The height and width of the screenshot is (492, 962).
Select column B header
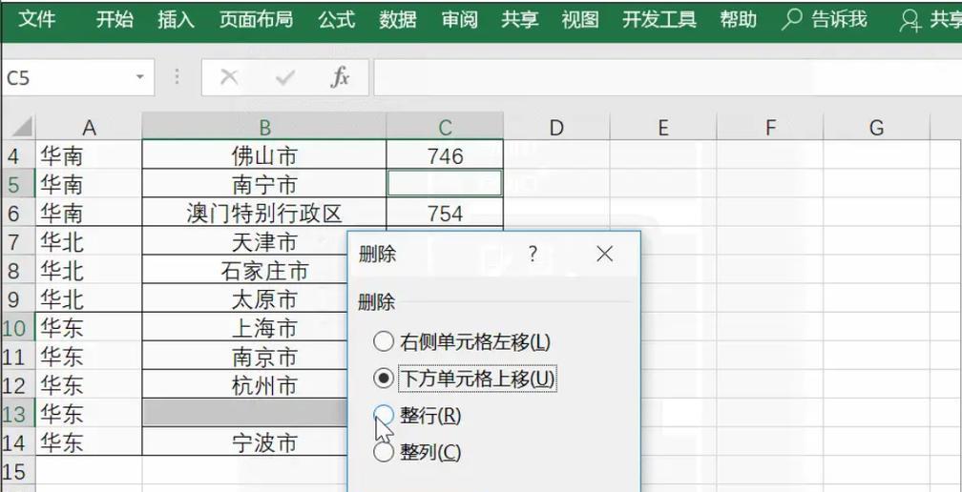264,128
